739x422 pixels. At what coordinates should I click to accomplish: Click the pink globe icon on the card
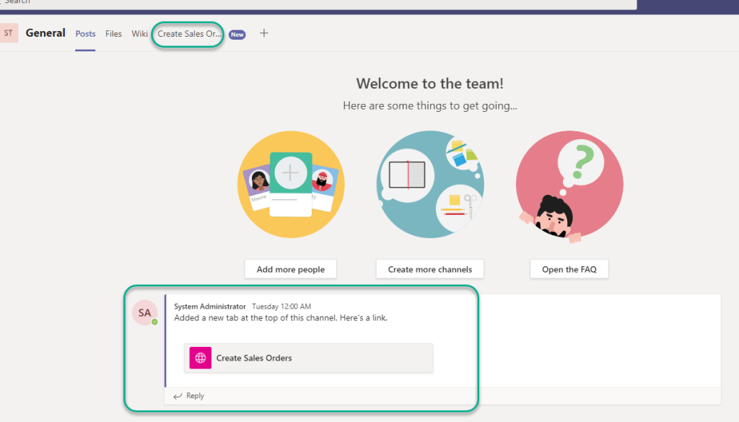click(x=201, y=358)
